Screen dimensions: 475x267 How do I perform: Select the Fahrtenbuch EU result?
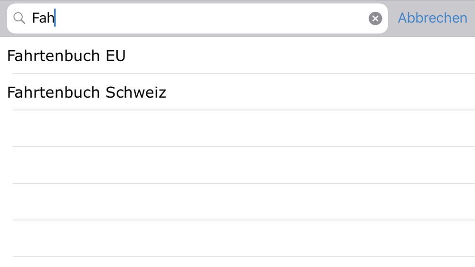[x=237, y=55]
